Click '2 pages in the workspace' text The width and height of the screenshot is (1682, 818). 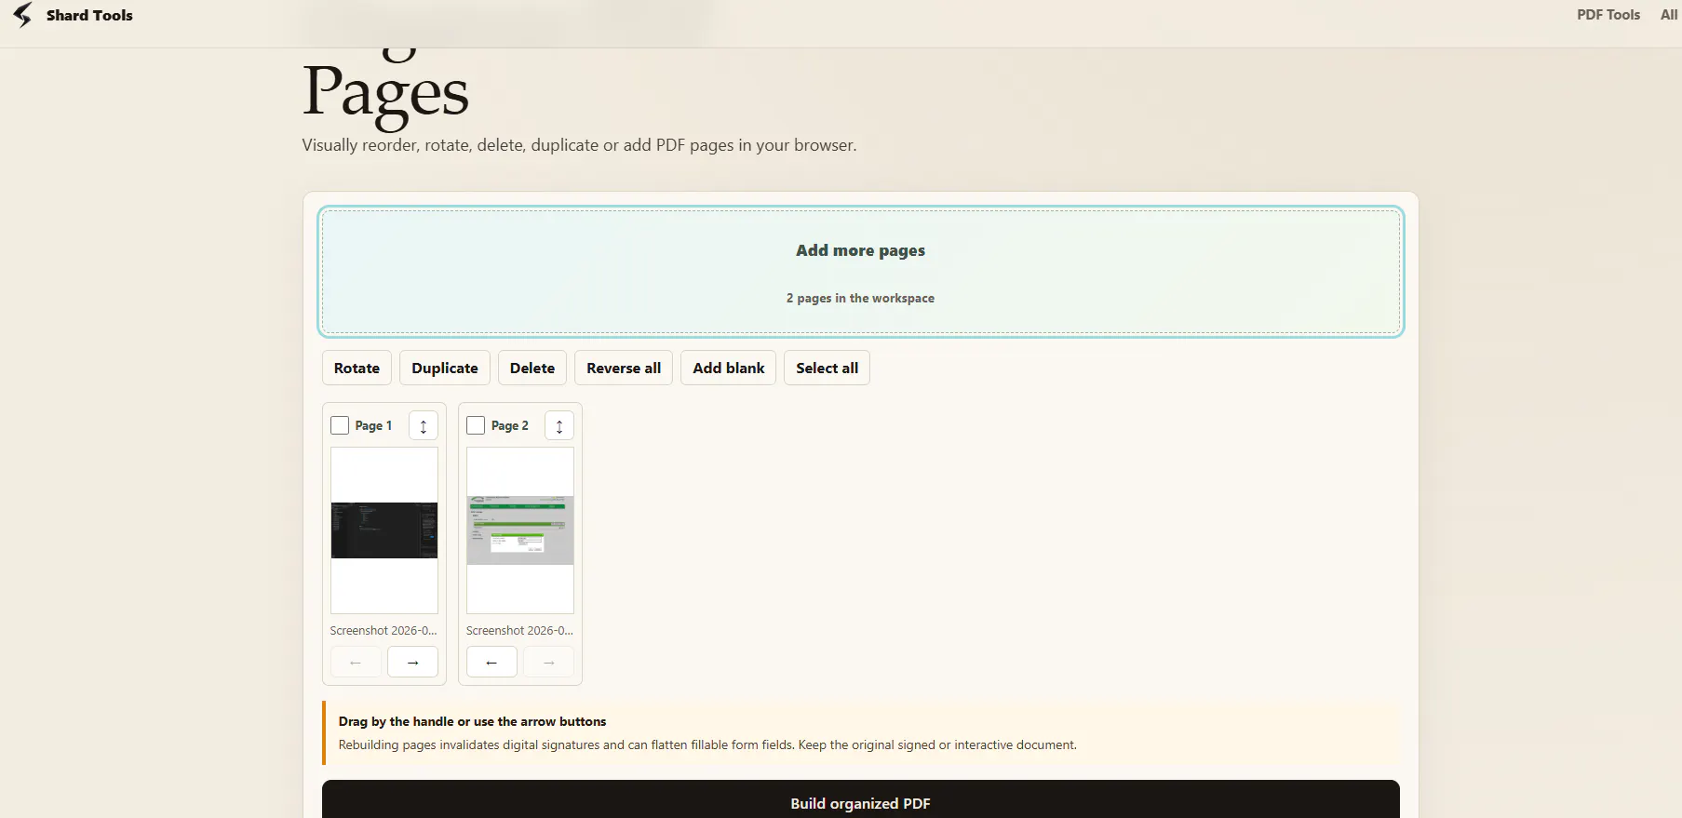click(860, 298)
